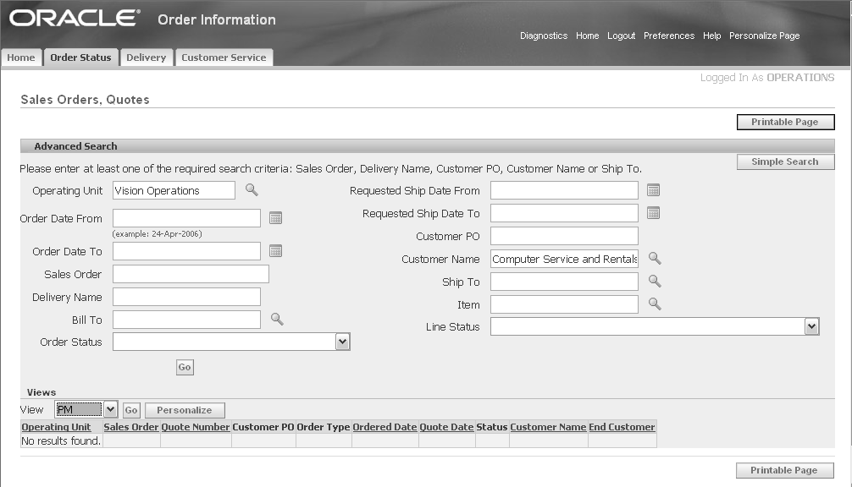The image size is (852, 487).
Task: Open the Help link
Action: pos(711,36)
